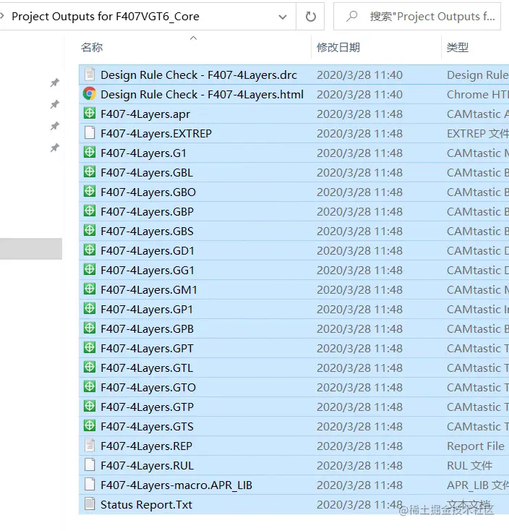Viewport: 509px width, 531px height.
Task: Refresh the folder with the reload button
Action: pyautogui.click(x=310, y=16)
